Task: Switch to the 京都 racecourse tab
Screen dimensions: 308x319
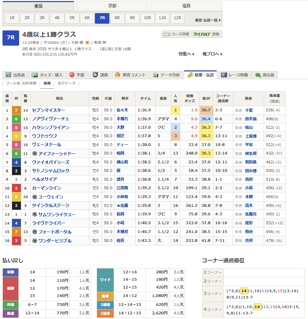Action: pos(112,6)
